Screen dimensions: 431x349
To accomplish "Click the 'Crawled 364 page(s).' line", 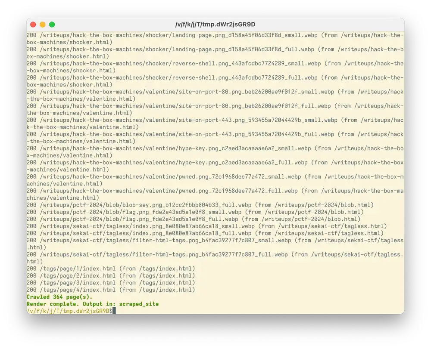I will [x=59, y=297].
